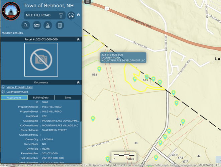Image resolution: width=221 pixels, height=167 pixels.
Task: Switch to the BuildingData tab
Action: (41, 98)
